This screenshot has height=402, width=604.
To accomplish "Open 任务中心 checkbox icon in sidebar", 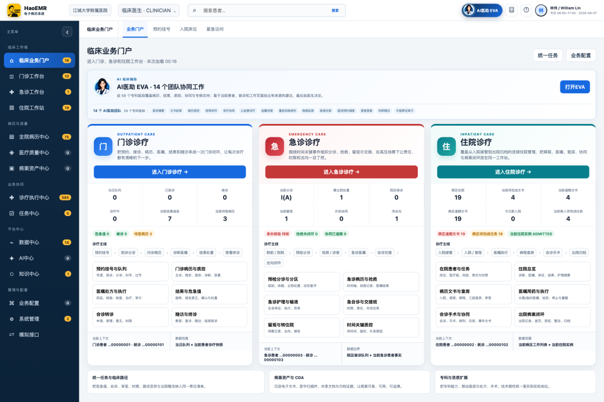I will point(12,213).
